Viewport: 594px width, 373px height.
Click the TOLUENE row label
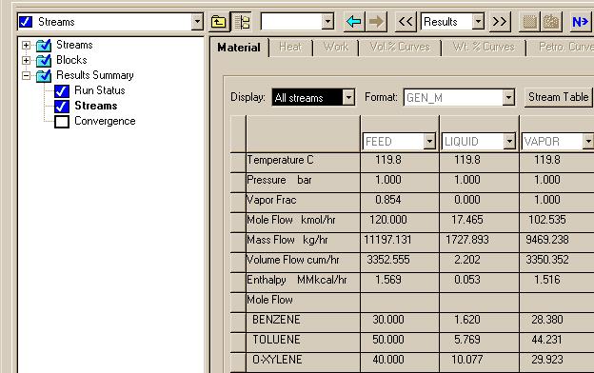point(276,340)
